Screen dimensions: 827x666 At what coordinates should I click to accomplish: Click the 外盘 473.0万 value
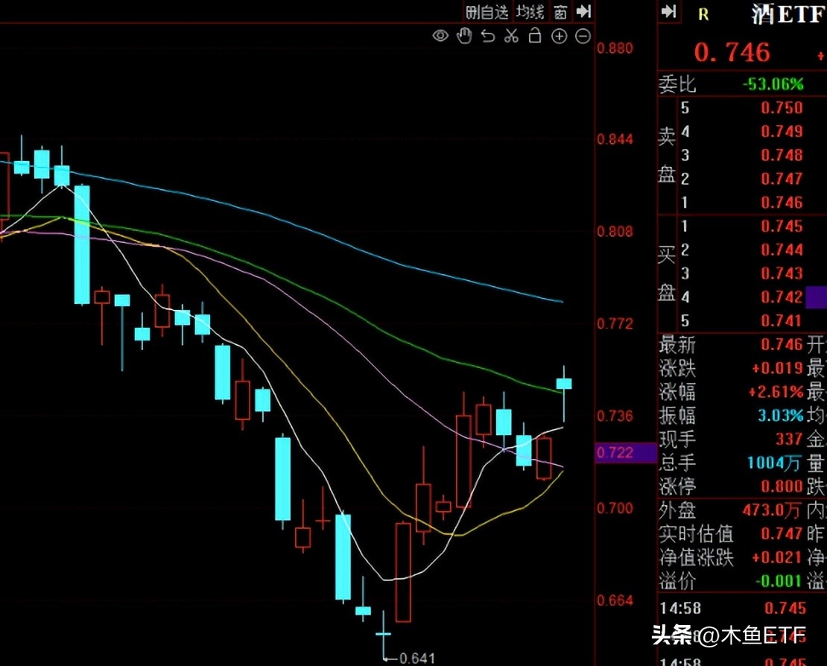coord(772,510)
